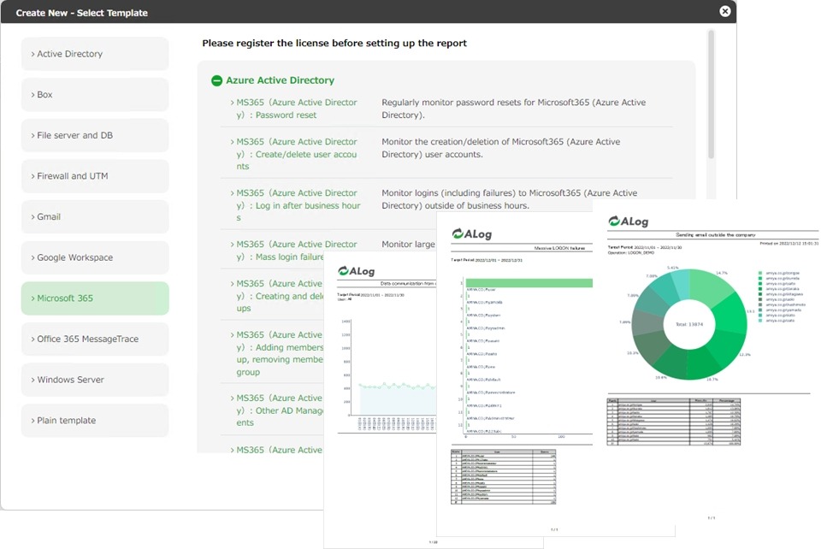This screenshot has width=833, height=549.
Task: Click the X icon to close the template dialog
Action: [x=724, y=12]
